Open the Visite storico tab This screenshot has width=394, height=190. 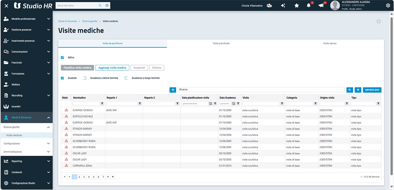coord(330,44)
